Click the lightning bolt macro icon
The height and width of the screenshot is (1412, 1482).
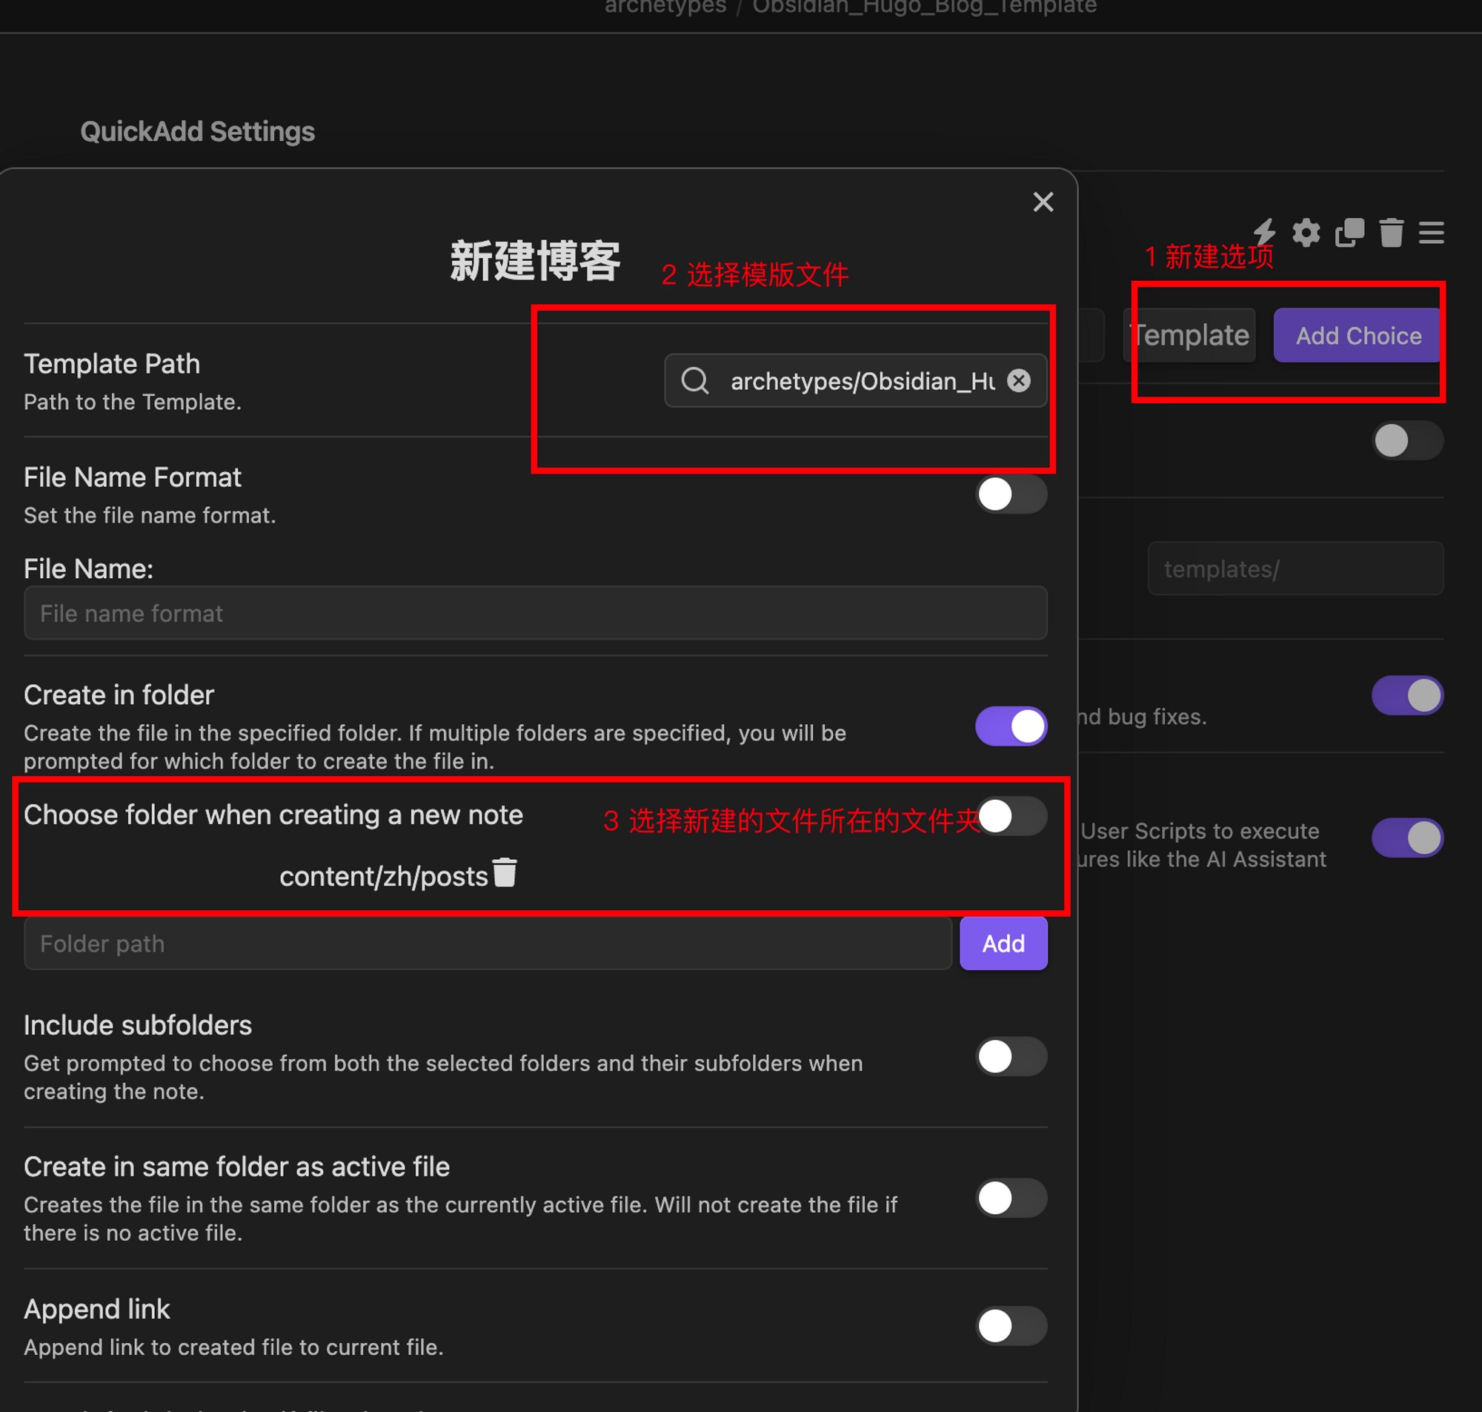click(x=1265, y=233)
